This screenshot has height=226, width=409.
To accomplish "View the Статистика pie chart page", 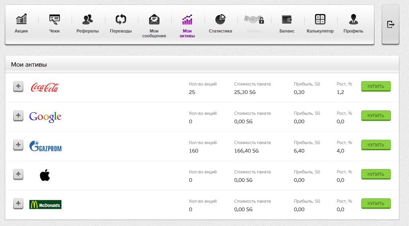I will point(221,24).
